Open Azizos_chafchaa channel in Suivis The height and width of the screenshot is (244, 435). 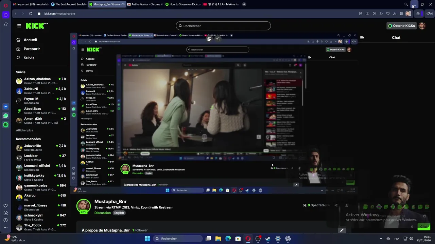[41, 81]
